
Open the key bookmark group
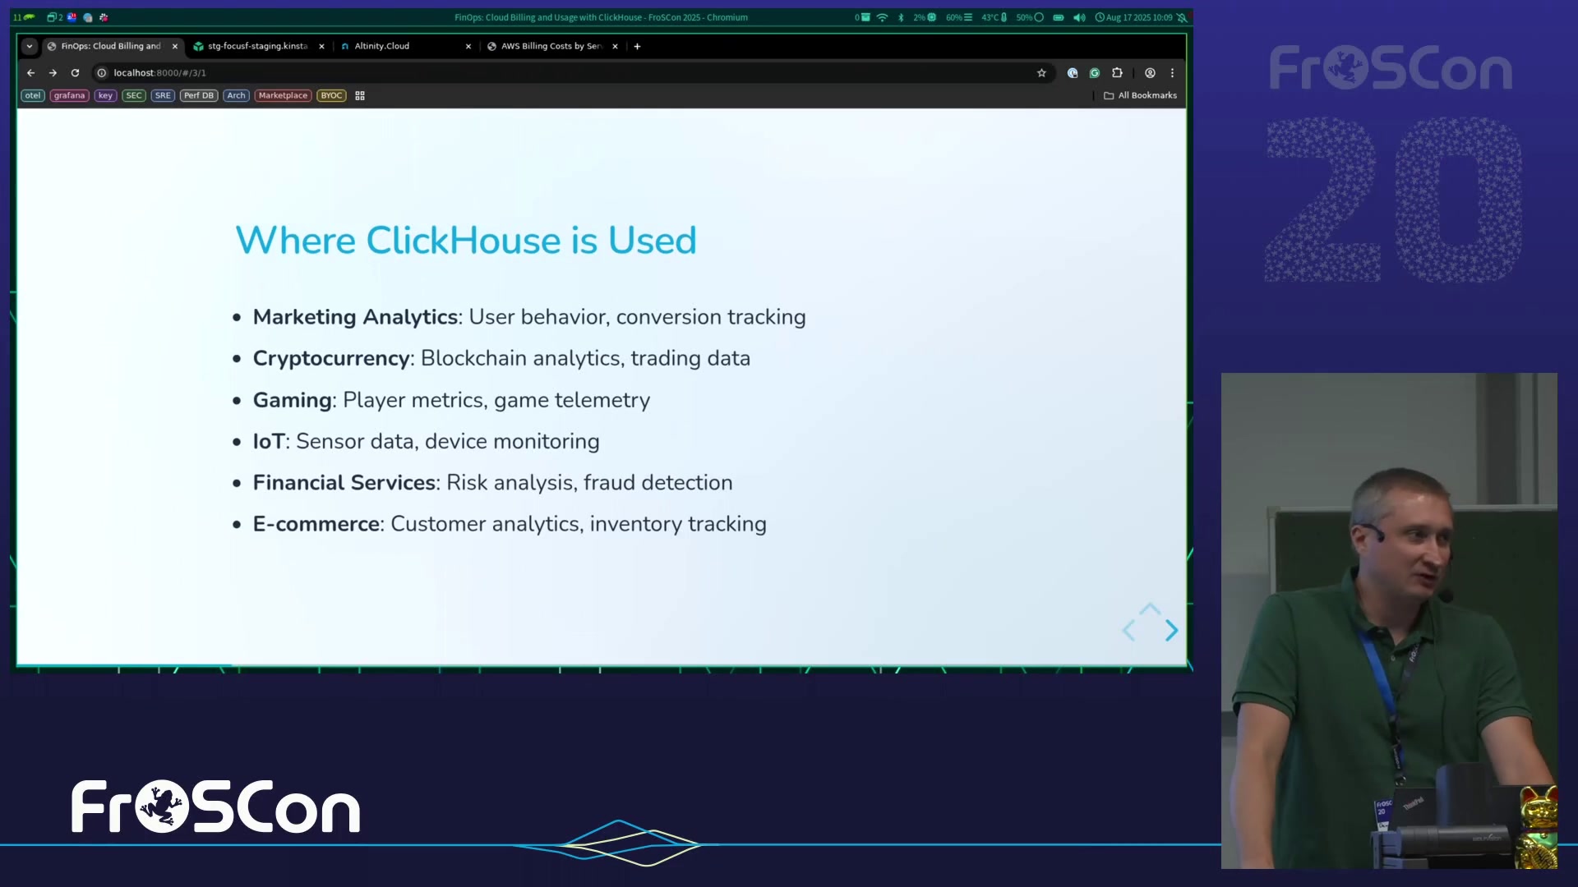coord(105,96)
